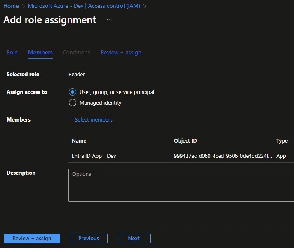Click the App type cell
The image size is (294, 248).
(x=281, y=156)
